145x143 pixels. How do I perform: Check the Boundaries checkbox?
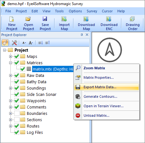(17, 113)
